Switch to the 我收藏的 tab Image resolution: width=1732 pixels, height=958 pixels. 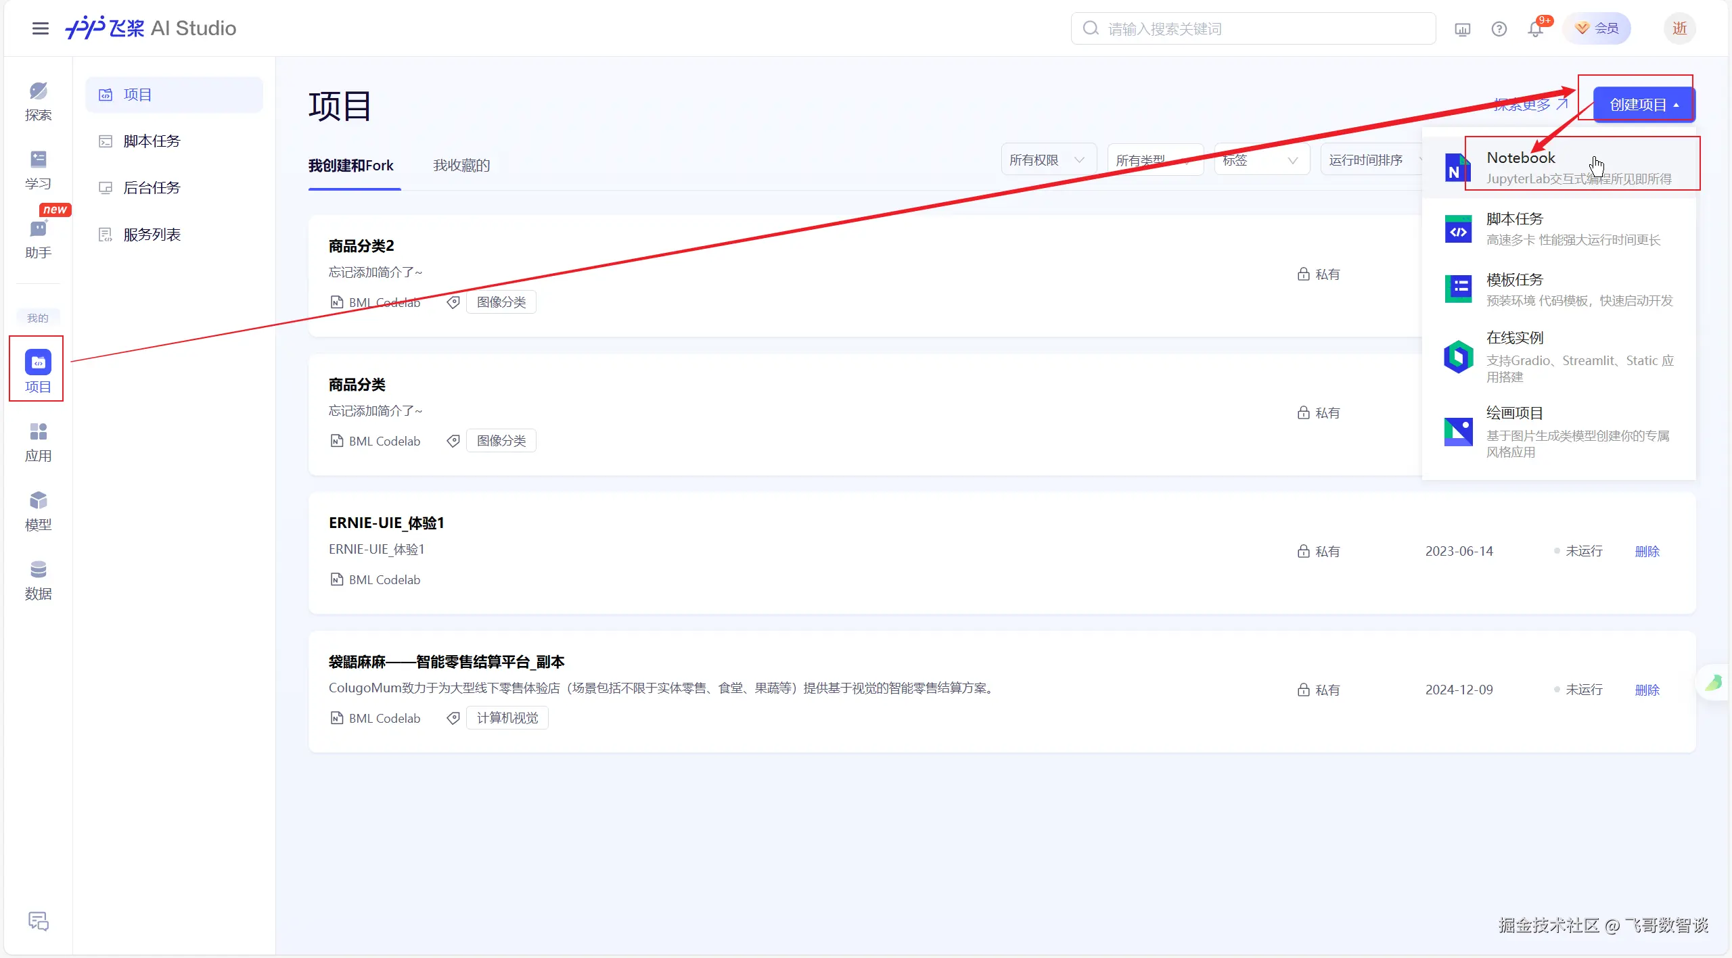[461, 166]
